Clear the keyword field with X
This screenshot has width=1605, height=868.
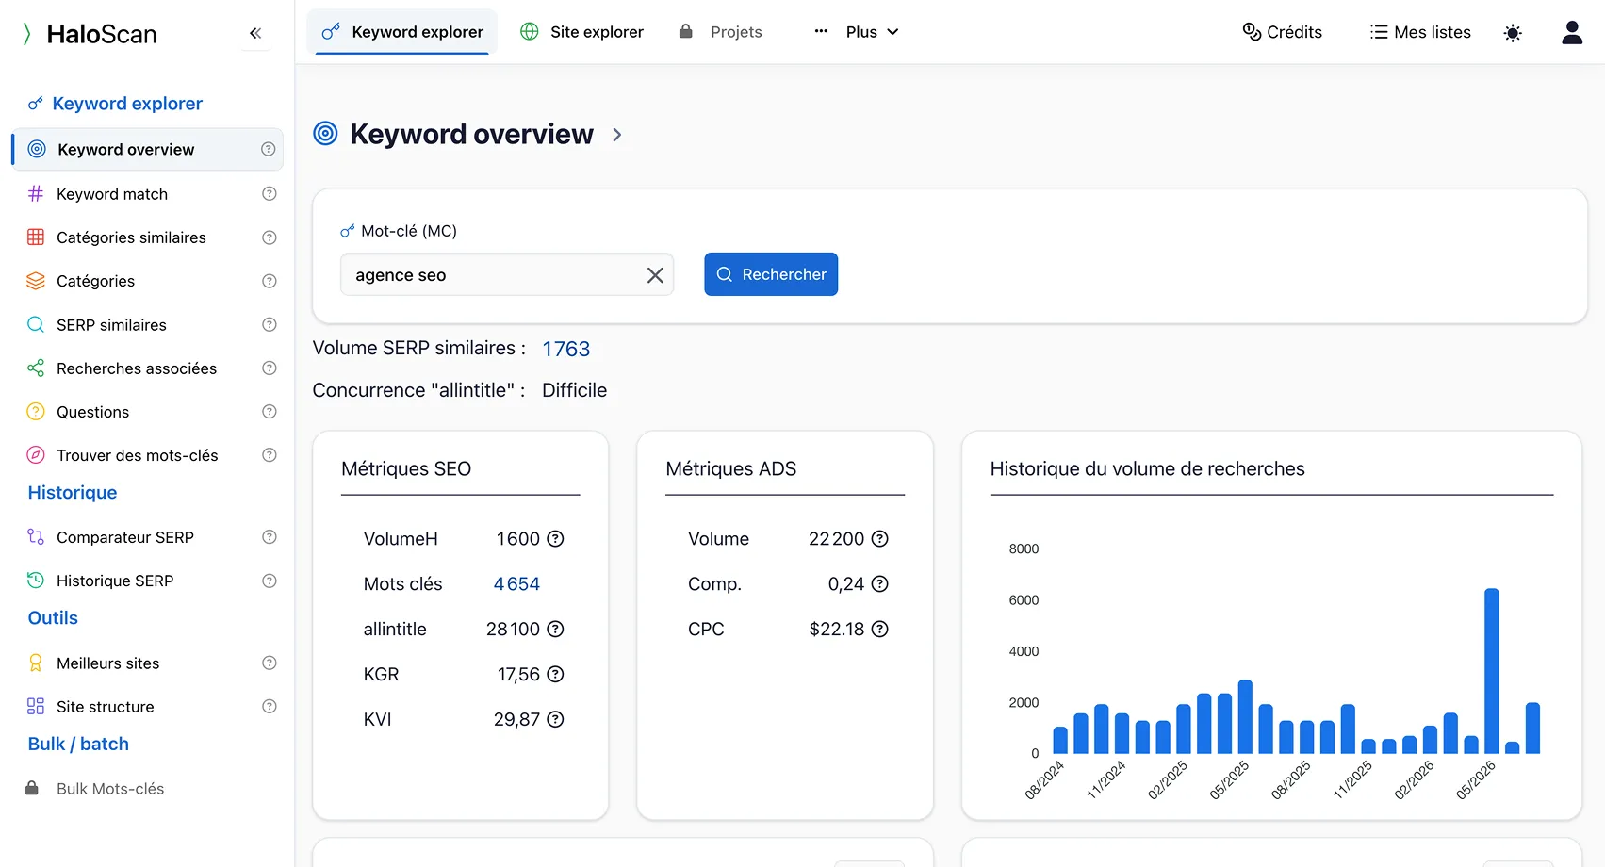(x=655, y=275)
